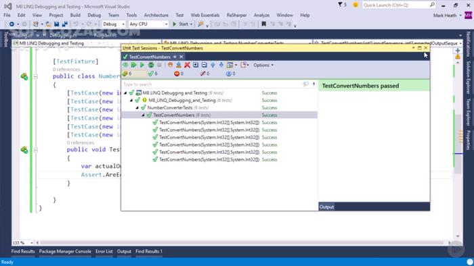
Task: Close the TestConvertNumbers session tab
Action: coord(181,57)
